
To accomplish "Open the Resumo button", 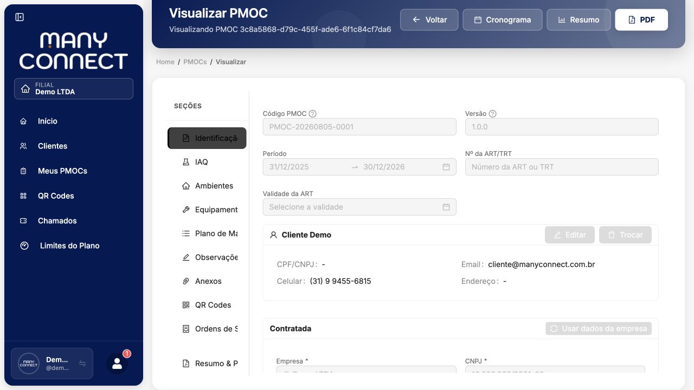I will point(579,19).
